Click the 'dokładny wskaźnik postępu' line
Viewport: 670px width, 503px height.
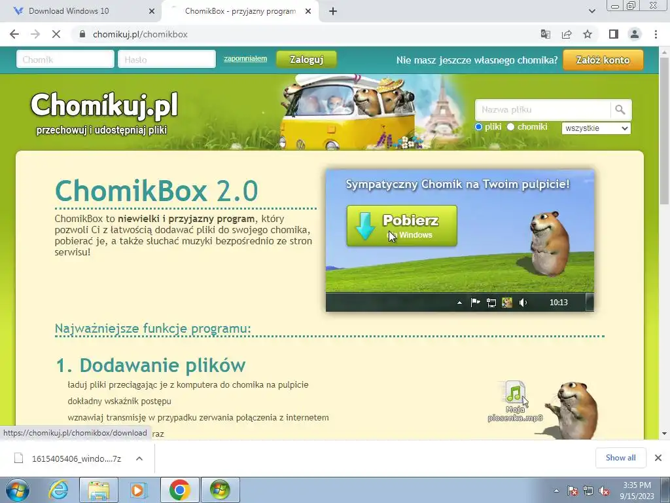(119, 401)
